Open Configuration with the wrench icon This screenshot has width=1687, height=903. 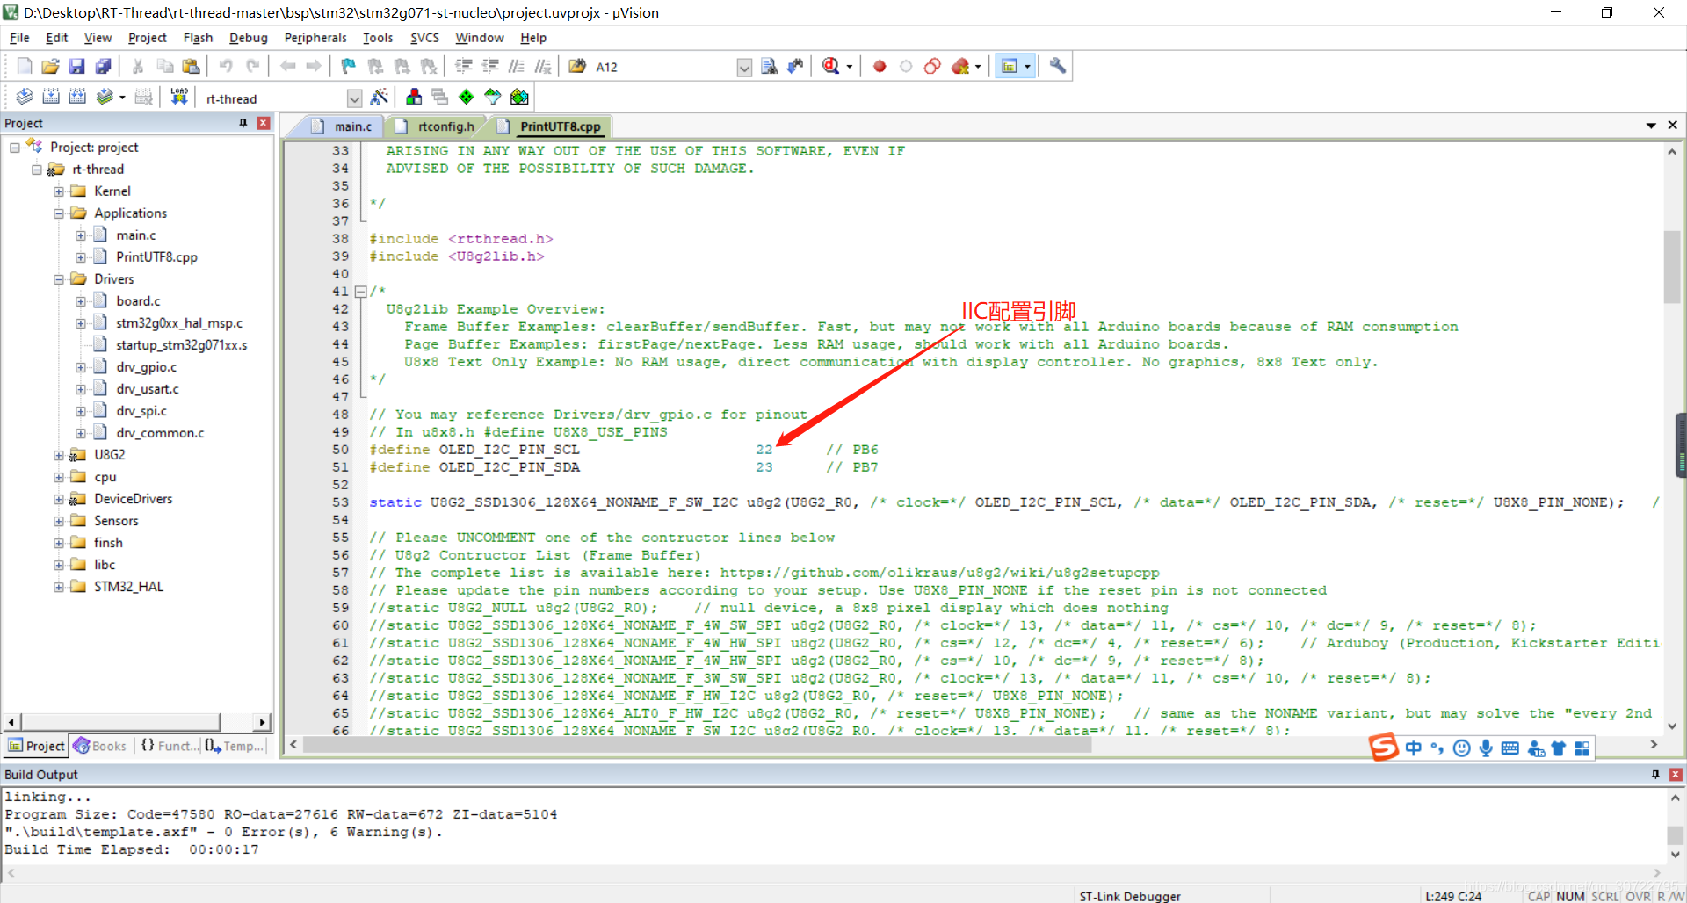pyautogui.click(x=1058, y=66)
